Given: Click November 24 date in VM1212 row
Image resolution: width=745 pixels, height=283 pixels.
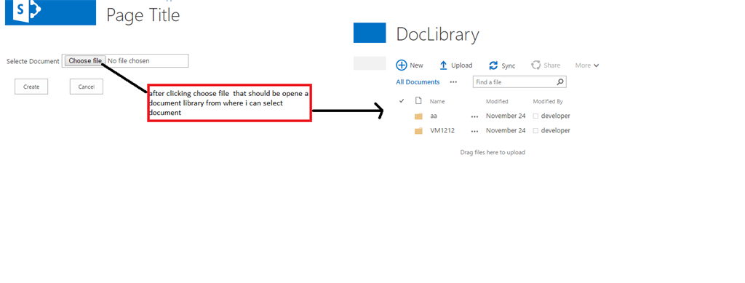Looking at the screenshot, I should (506, 130).
